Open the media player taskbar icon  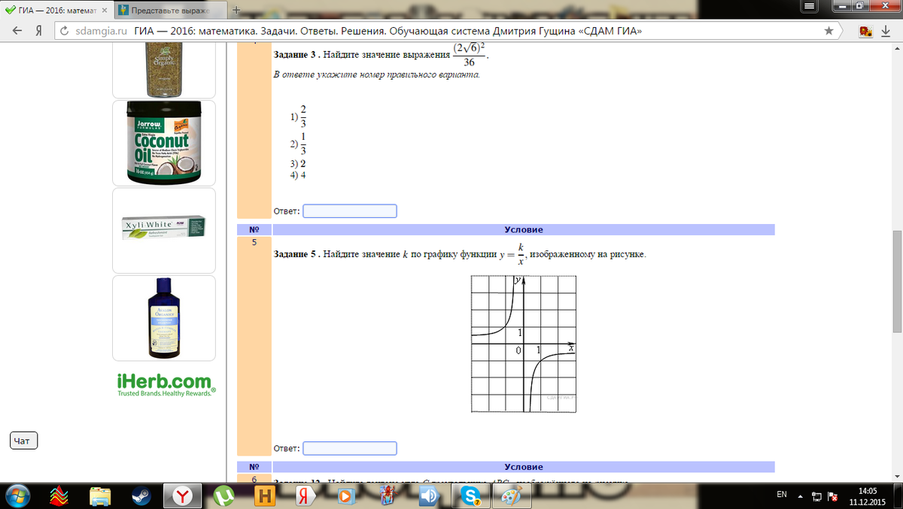coord(345,496)
